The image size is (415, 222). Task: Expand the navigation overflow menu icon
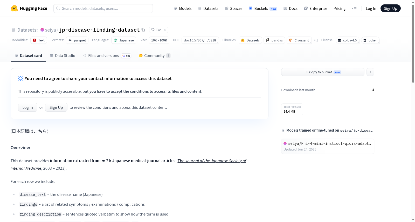pos(354,8)
